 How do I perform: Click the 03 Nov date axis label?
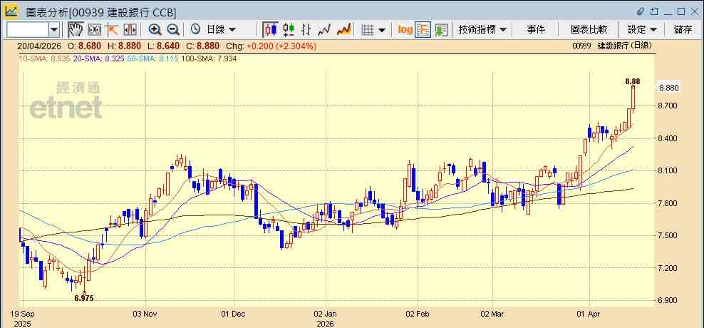coord(146,314)
